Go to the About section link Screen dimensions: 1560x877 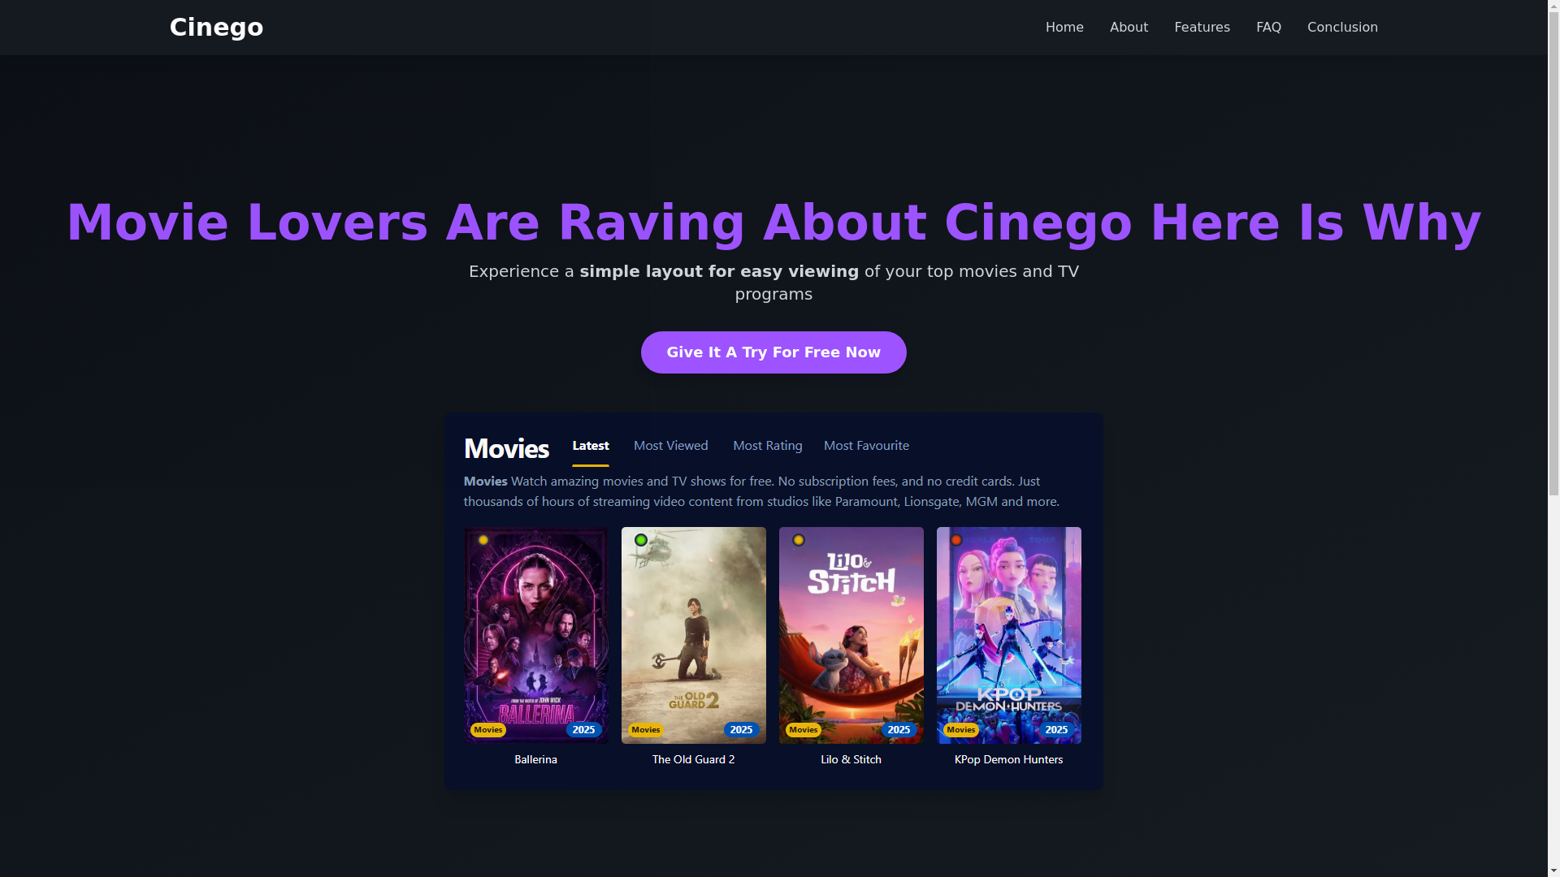[1129, 28]
